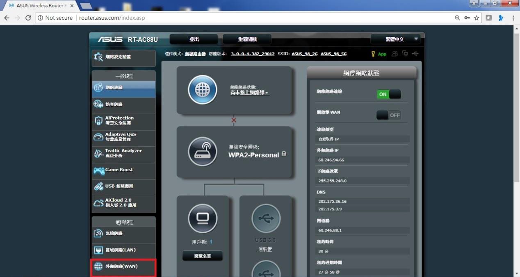Screen dimensions: 520x277
Task: Open the 外部網路(WAN) menu item
Action: coord(123,267)
